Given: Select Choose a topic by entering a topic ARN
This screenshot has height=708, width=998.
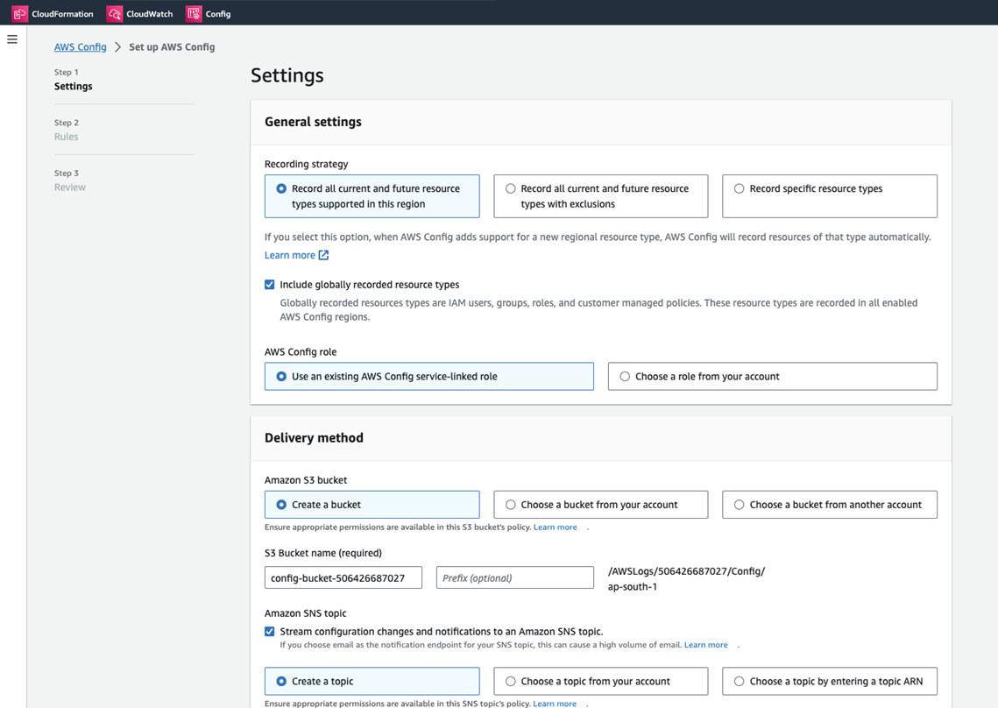Looking at the screenshot, I should pos(830,681).
